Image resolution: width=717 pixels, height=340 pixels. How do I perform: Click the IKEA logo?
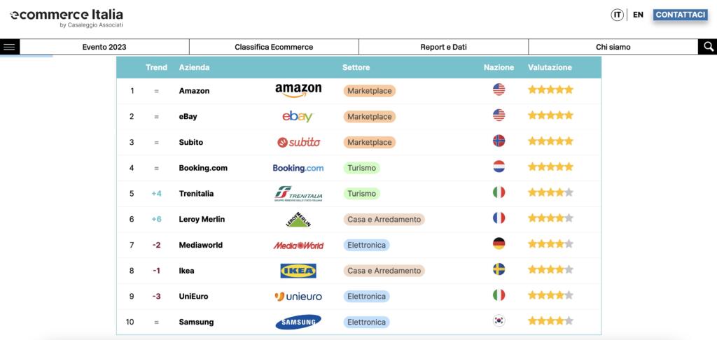tap(298, 271)
